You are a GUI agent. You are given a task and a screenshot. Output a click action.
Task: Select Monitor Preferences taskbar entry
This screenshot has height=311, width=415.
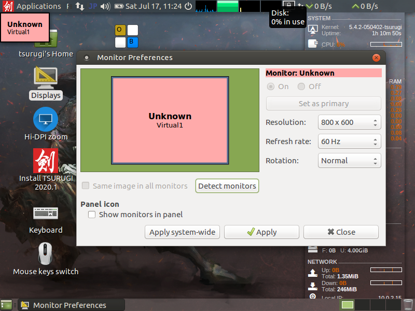click(x=71, y=305)
